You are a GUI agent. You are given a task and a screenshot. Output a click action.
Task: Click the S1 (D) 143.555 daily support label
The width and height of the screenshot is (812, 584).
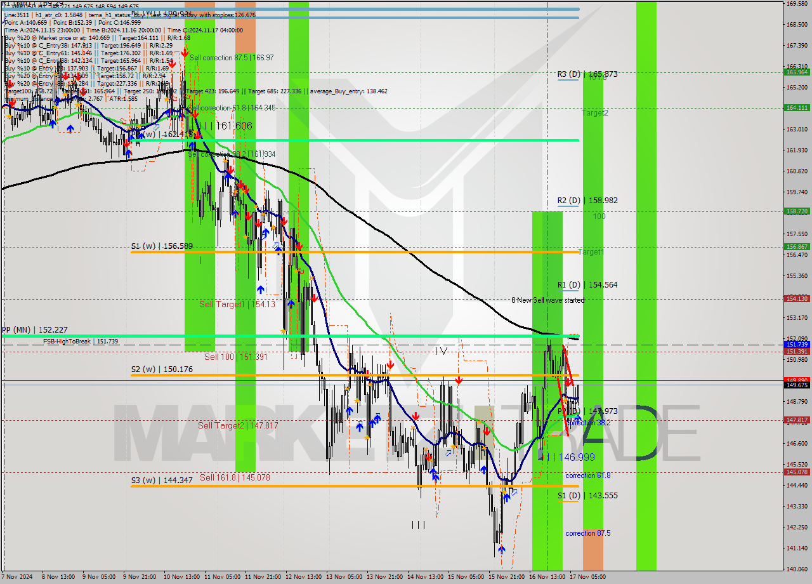tap(587, 496)
